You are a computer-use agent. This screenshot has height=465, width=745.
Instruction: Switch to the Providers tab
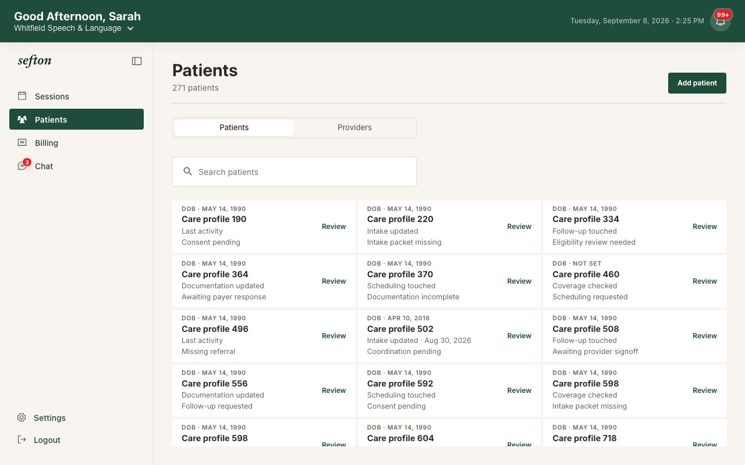coord(354,127)
